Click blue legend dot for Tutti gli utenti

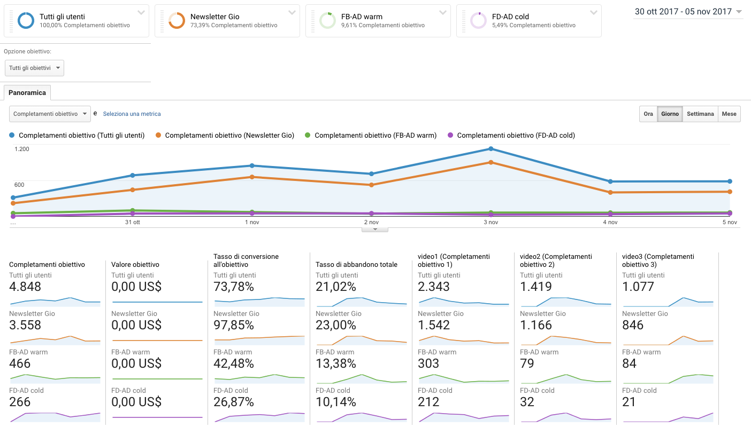tap(12, 136)
